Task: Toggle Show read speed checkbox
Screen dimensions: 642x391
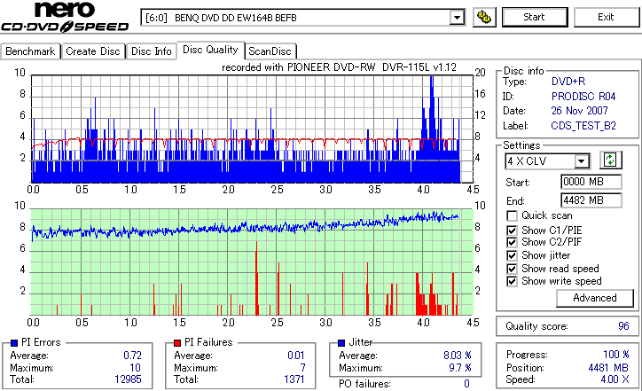Action: pos(512,269)
